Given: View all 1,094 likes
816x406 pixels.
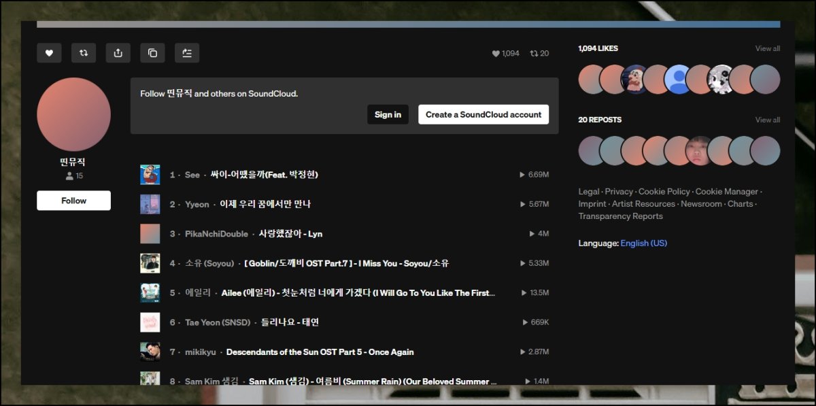Looking at the screenshot, I should pos(768,49).
